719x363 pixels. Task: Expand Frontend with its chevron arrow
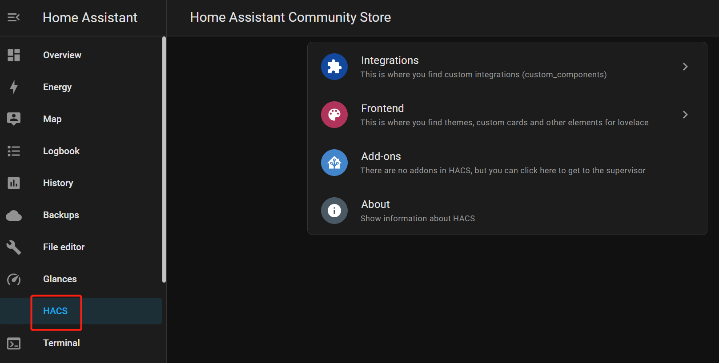[685, 115]
